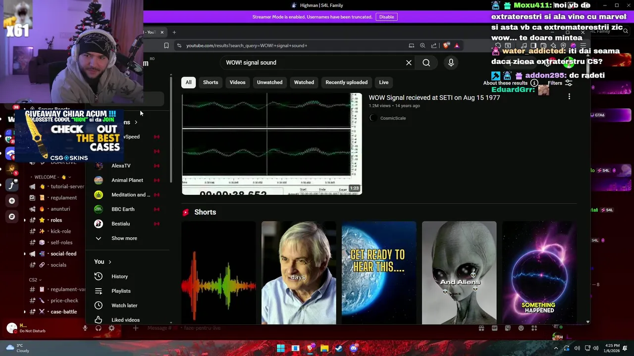
Task: Disable Streamer Mode in Discord banner
Action: point(386,17)
